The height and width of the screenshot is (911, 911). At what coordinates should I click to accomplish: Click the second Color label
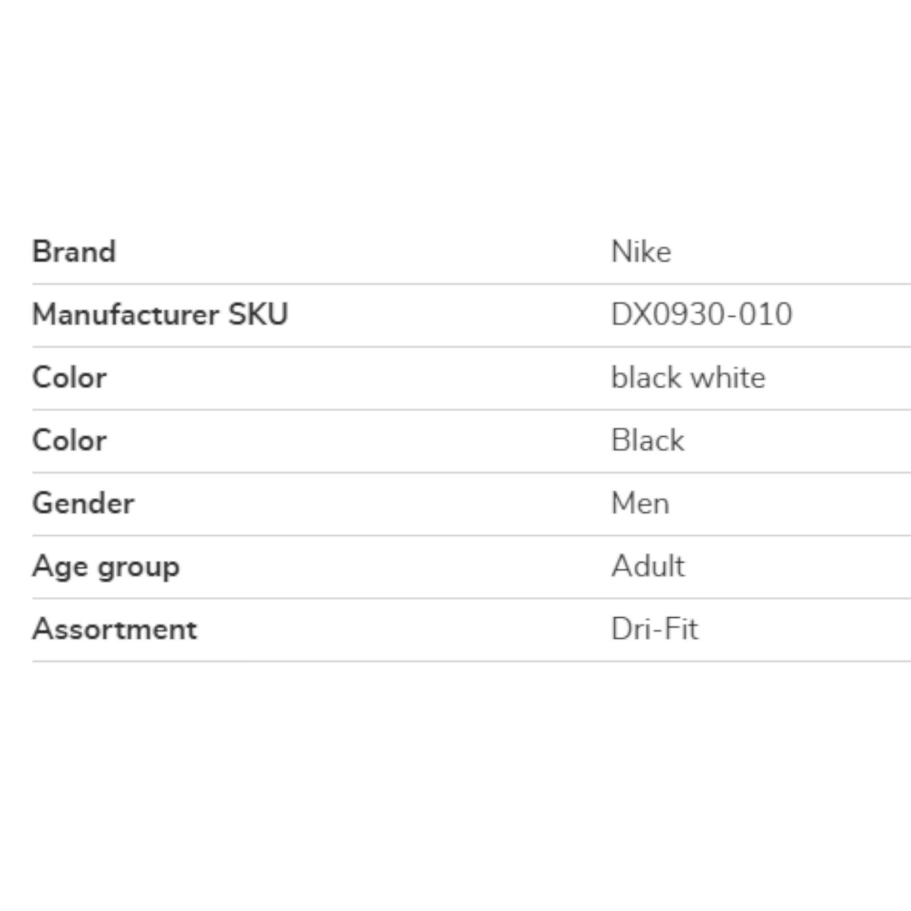[69, 440]
